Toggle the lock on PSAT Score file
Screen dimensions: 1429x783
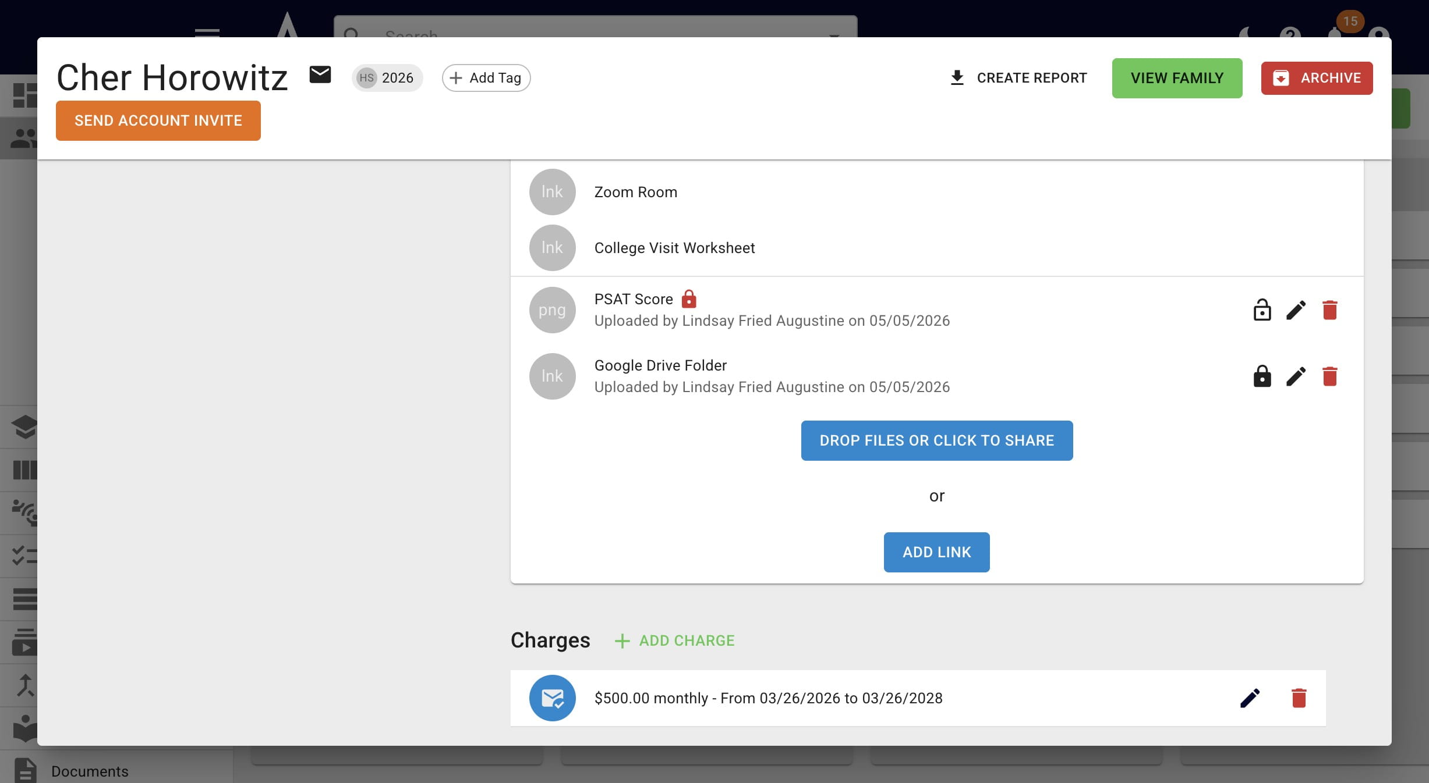1262,310
